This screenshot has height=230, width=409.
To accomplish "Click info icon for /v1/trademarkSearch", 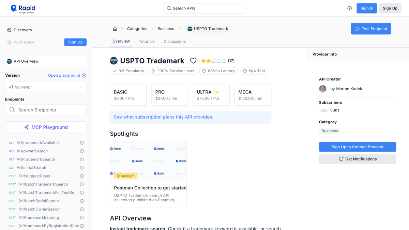I will point(82,159).
